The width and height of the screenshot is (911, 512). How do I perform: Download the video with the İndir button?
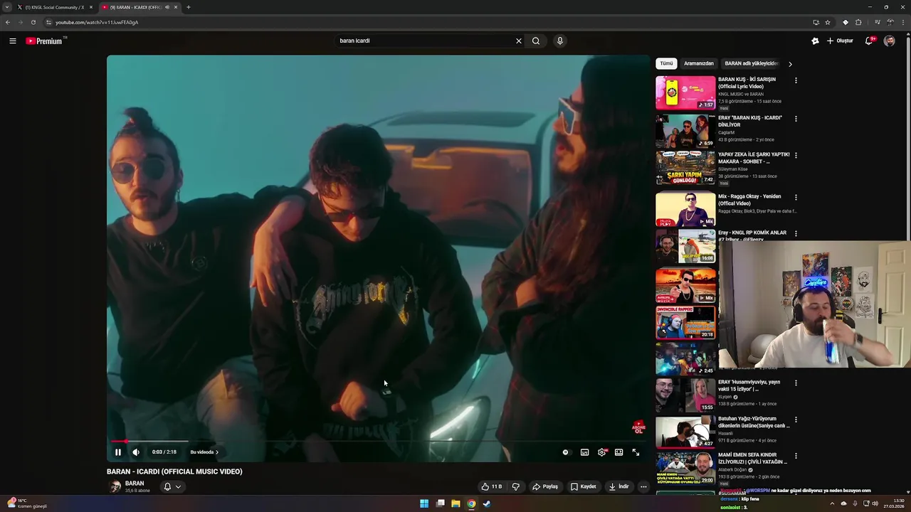coord(619,486)
